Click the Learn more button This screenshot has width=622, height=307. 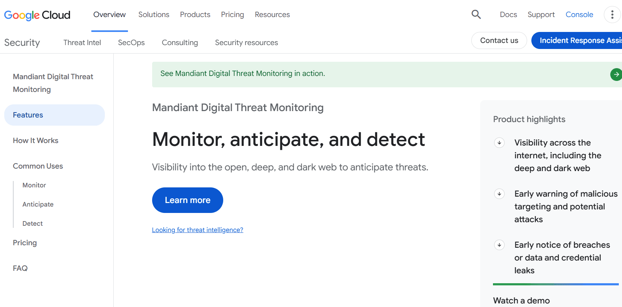pos(188,200)
